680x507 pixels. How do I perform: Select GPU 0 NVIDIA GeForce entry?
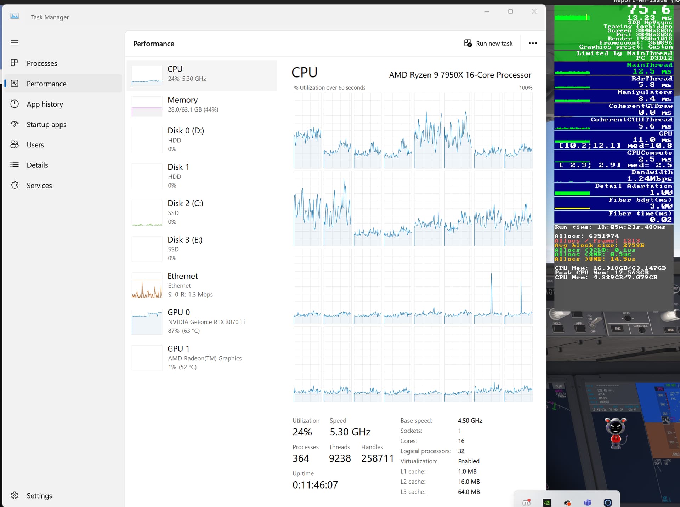click(x=202, y=321)
